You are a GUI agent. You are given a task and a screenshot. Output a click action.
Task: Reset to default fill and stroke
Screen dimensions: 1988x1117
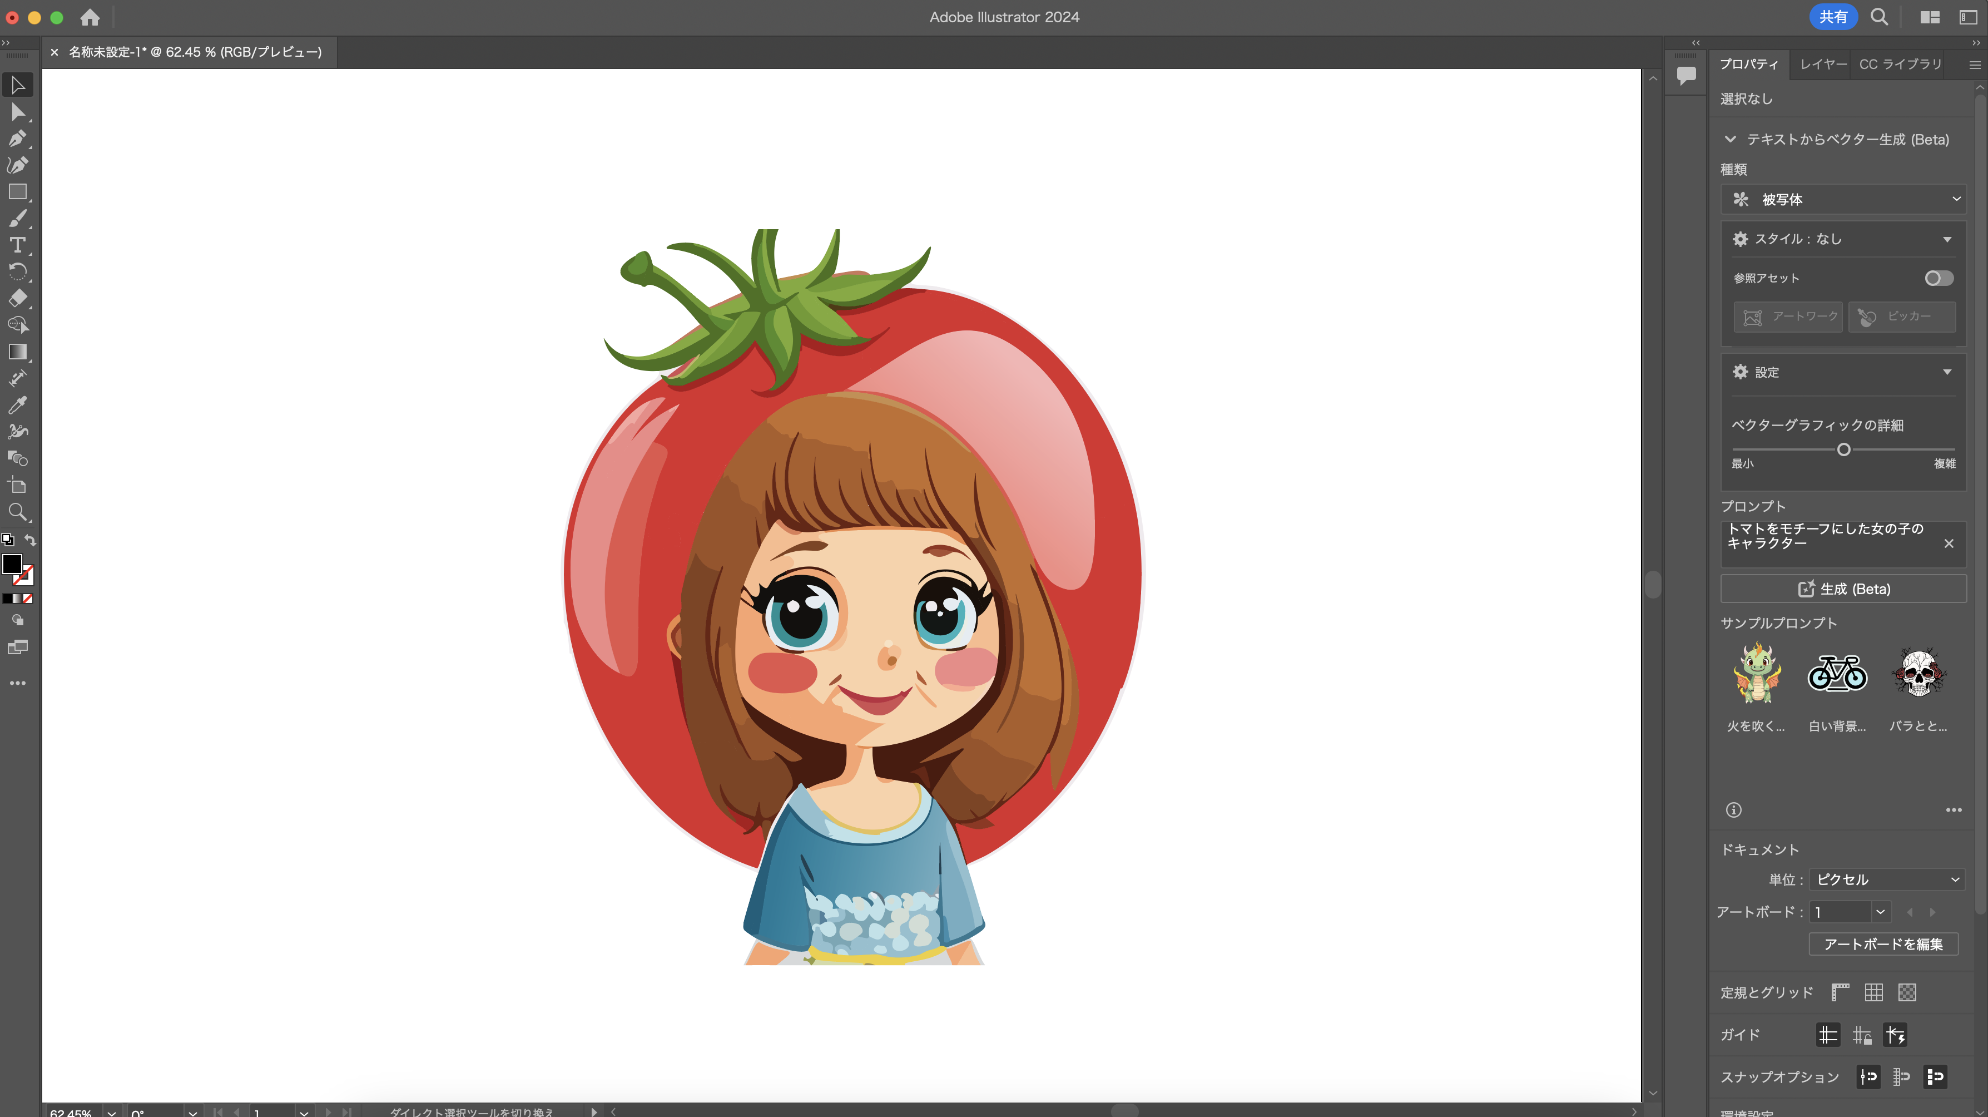click(8, 540)
